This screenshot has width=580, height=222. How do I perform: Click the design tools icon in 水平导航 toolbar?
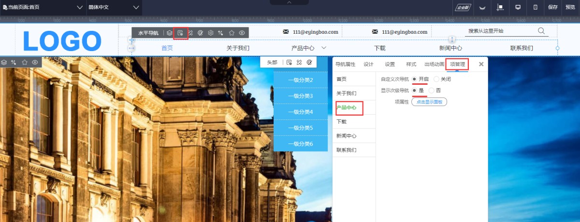(x=190, y=33)
